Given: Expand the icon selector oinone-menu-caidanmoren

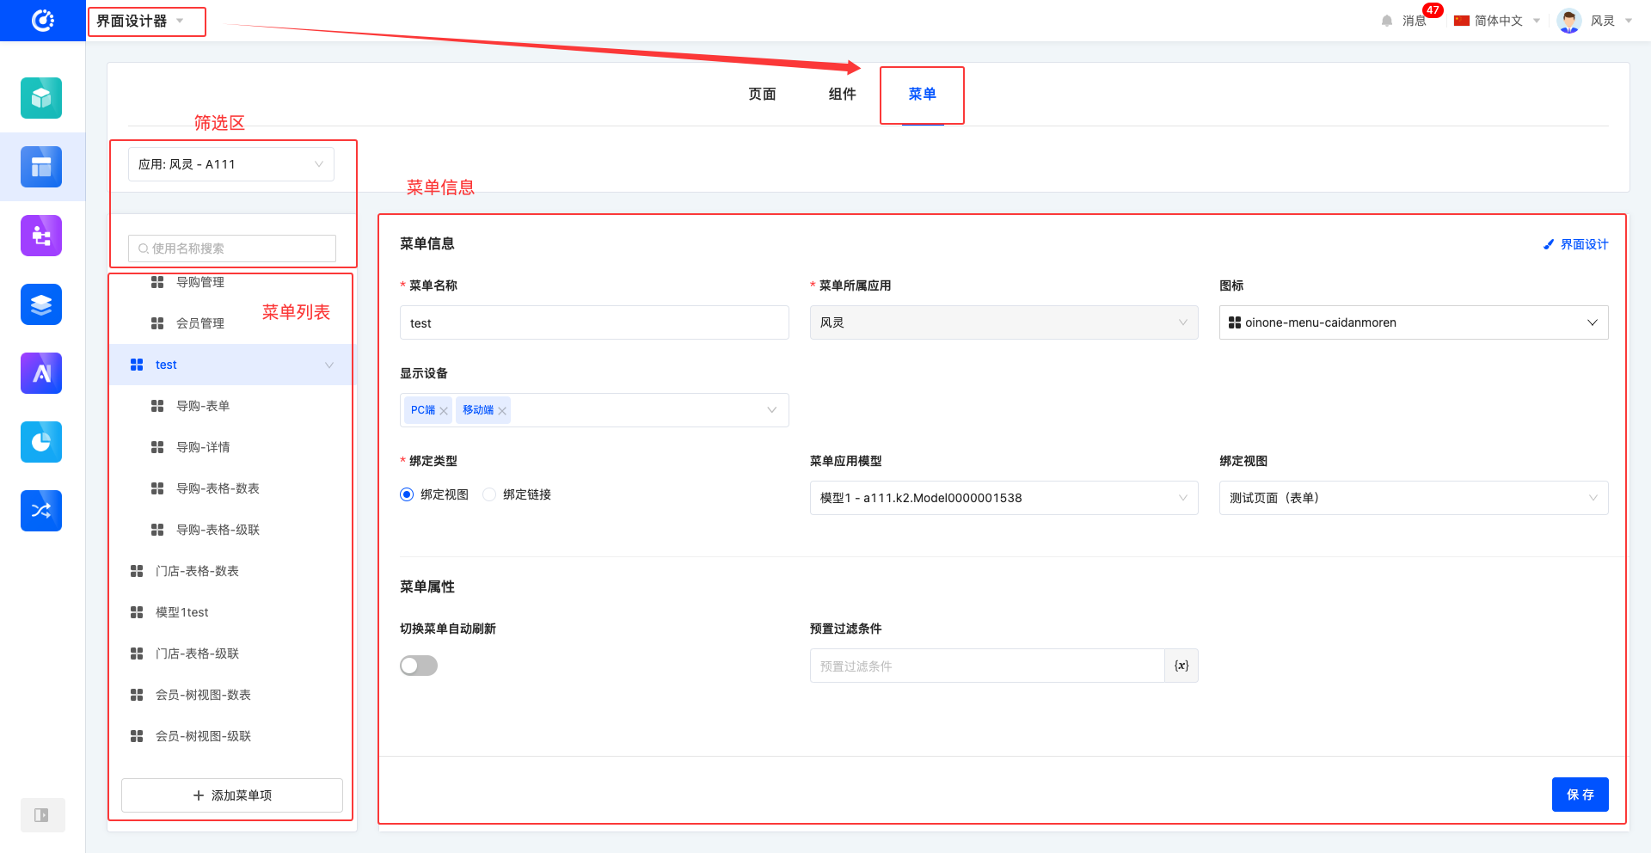Looking at the screenshot, I should (x=1413, y=322).
